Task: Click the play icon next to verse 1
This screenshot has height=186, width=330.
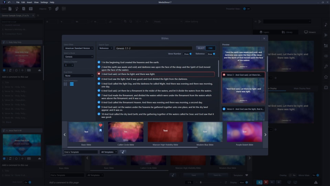Action: point(99,62)
